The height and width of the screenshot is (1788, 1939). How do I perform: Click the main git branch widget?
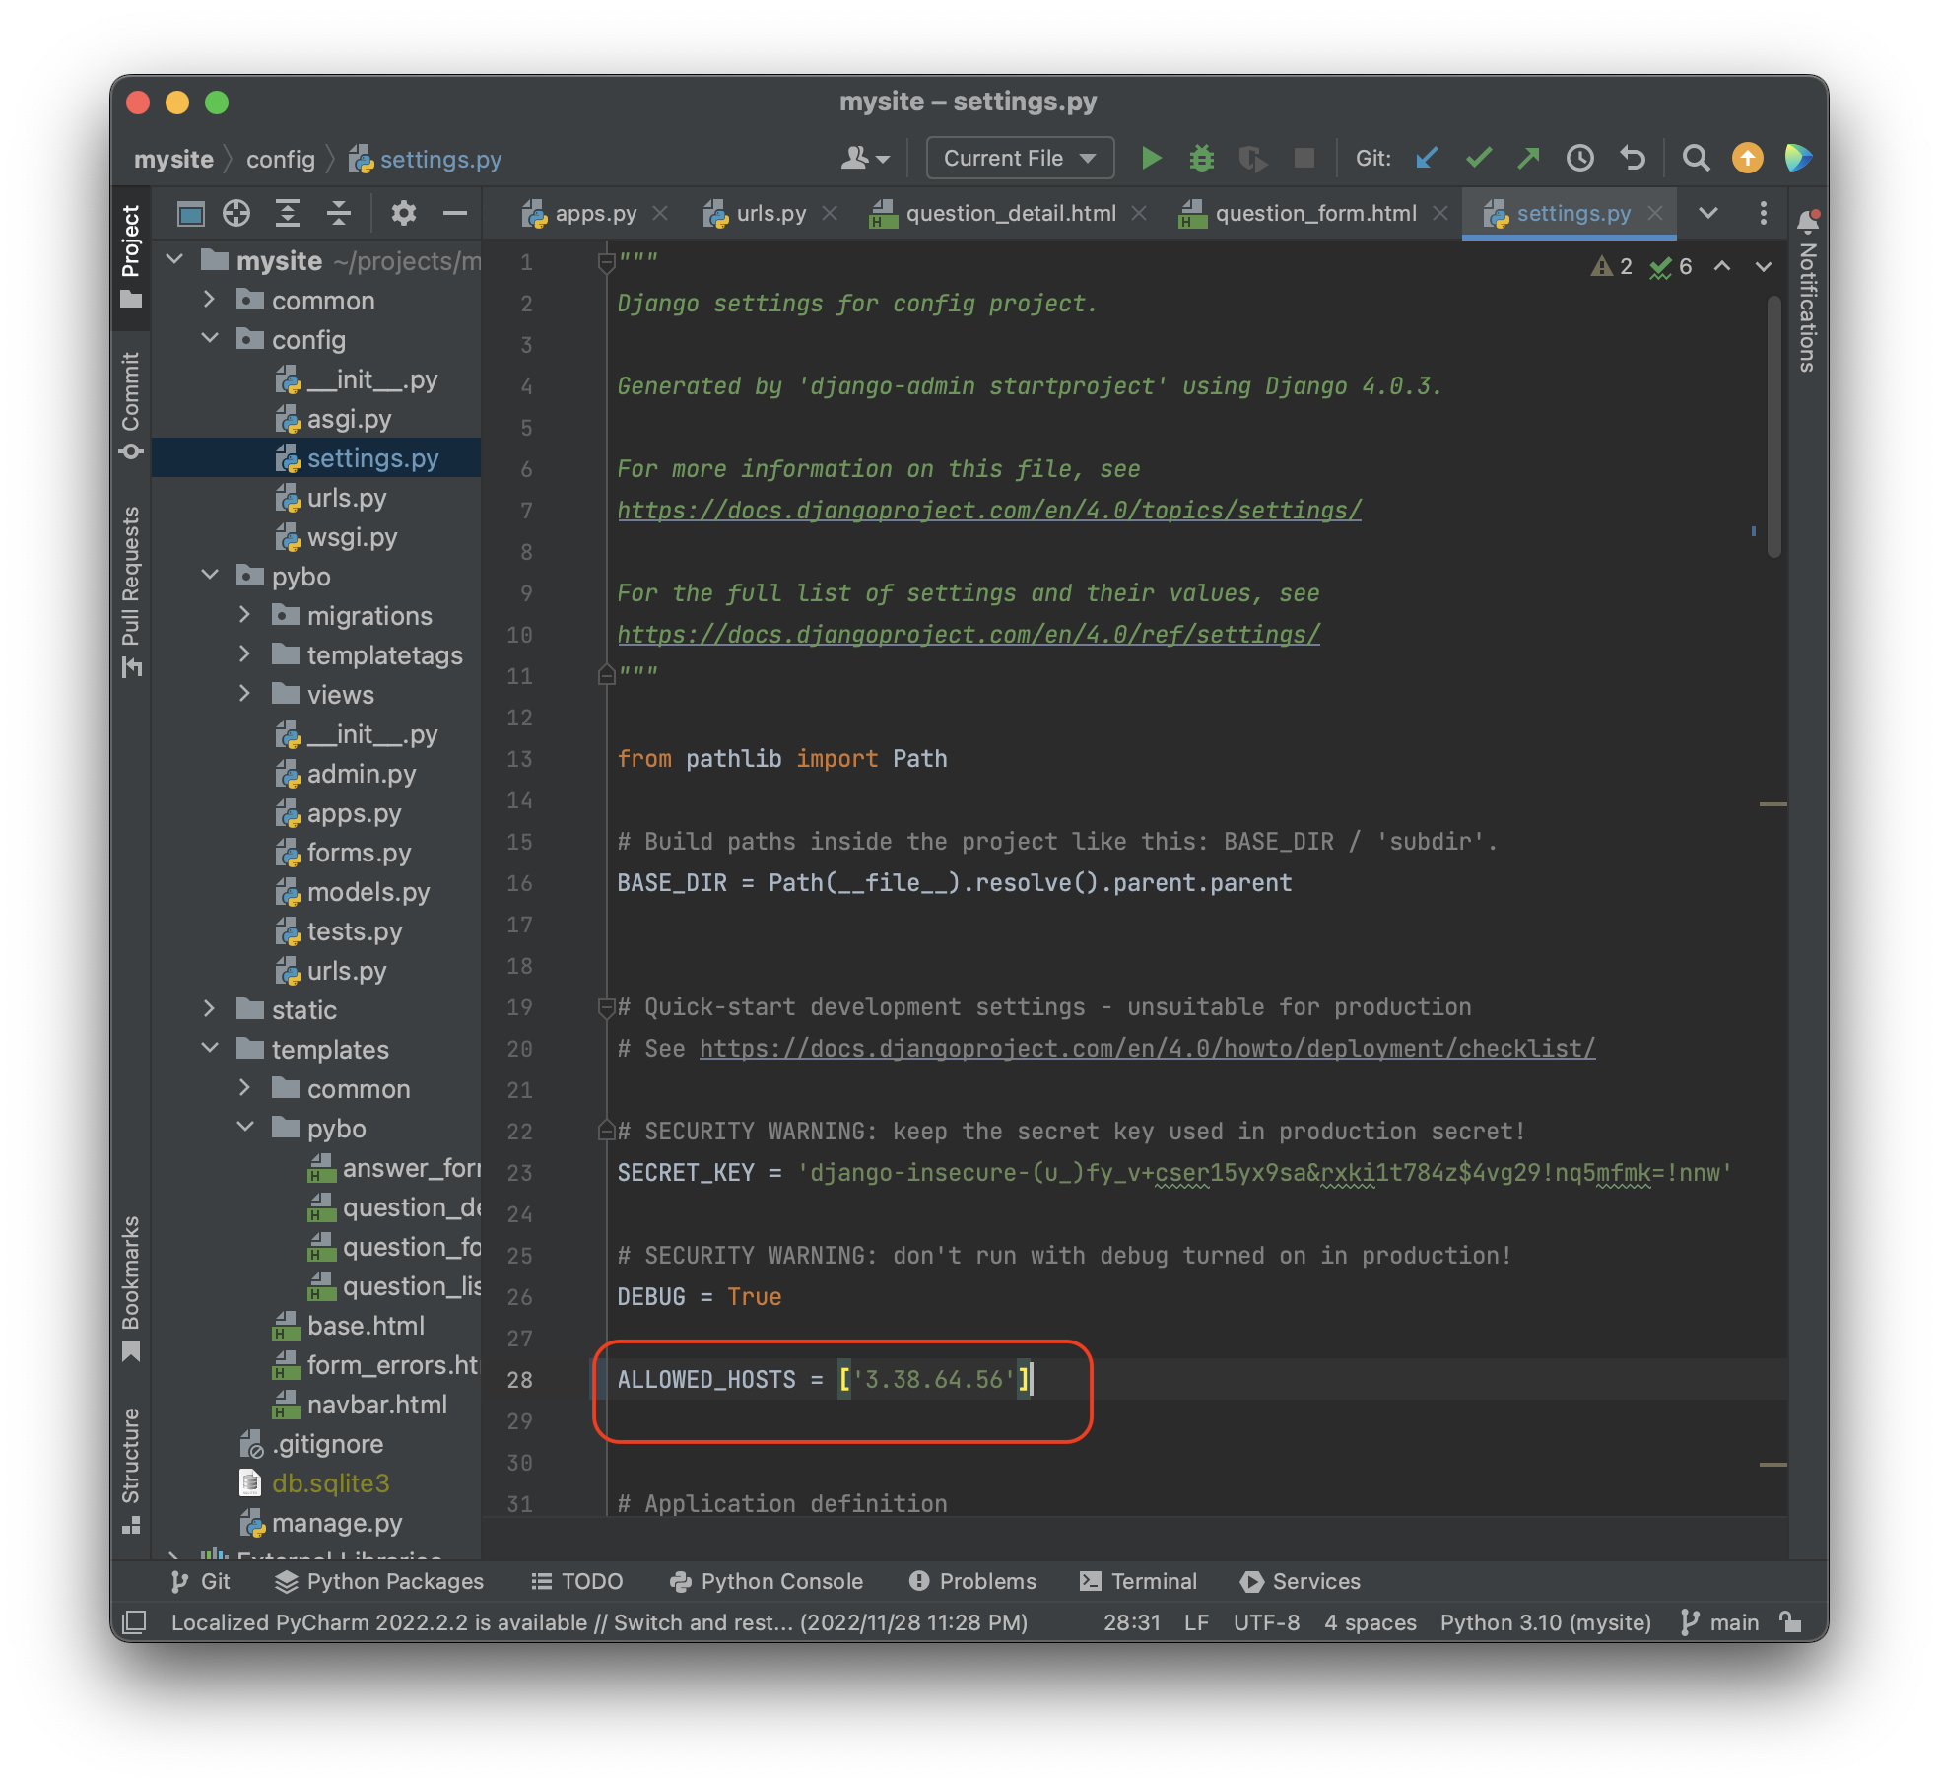tap(1720, 1622)
